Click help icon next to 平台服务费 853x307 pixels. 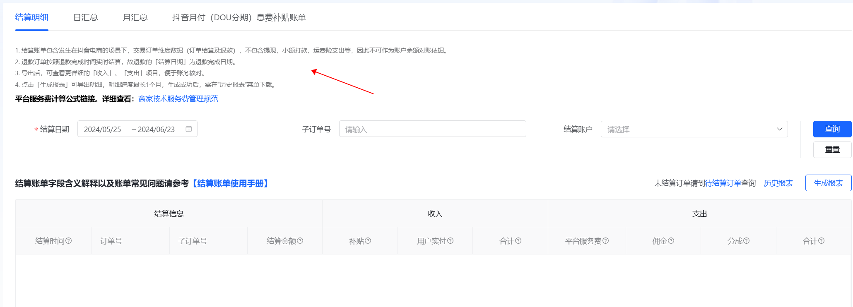[605, 241]
